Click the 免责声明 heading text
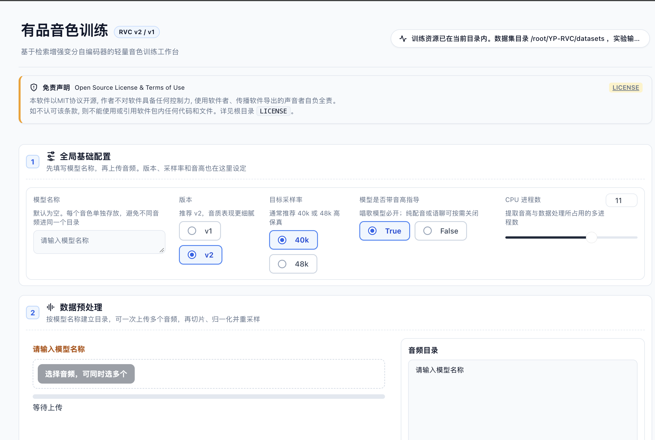Screen dimensions: 655x440 56,88
